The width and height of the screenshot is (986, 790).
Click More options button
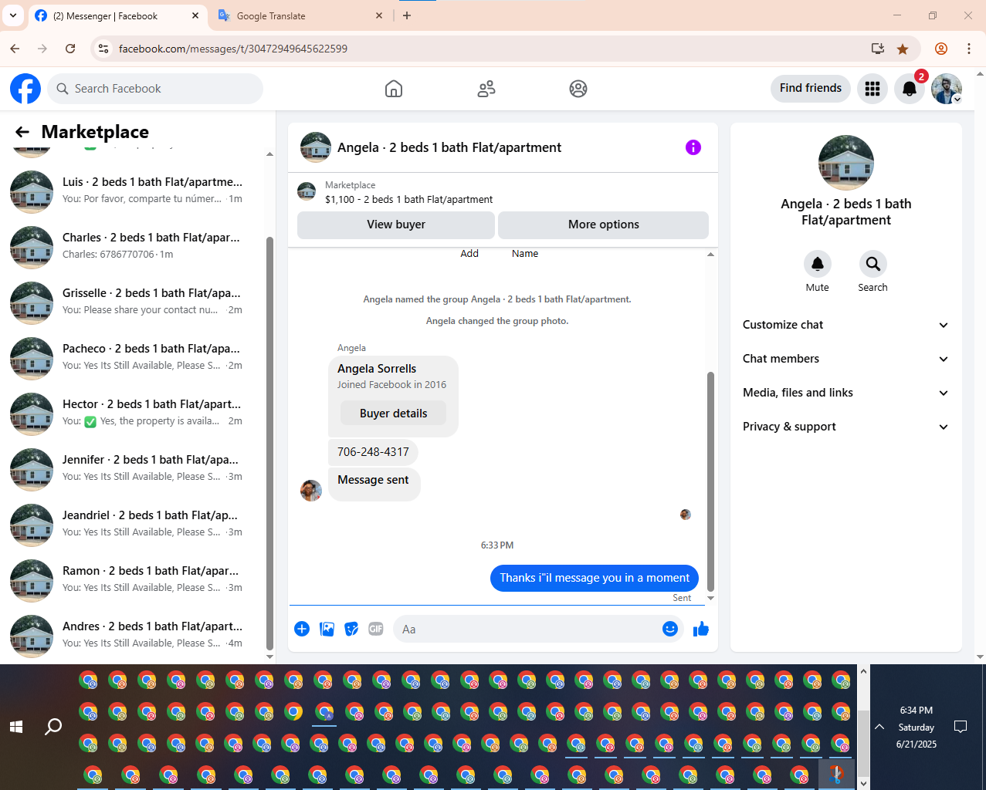click(x=604, y=225)
